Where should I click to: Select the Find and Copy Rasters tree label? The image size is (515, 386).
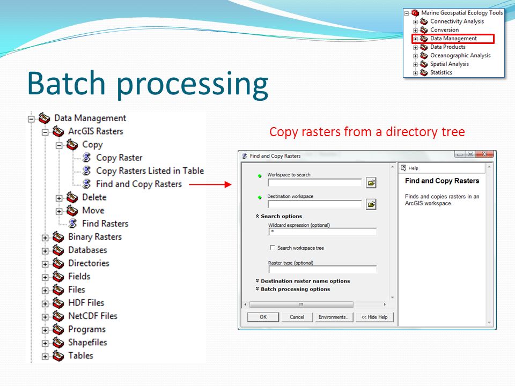pos(138,184)
